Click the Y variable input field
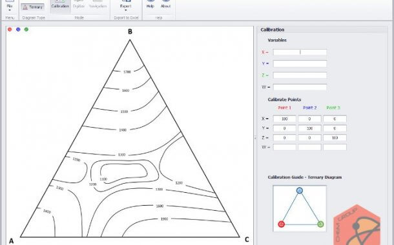This screenshot has width=394, height=245. click(x=300, y=63)
